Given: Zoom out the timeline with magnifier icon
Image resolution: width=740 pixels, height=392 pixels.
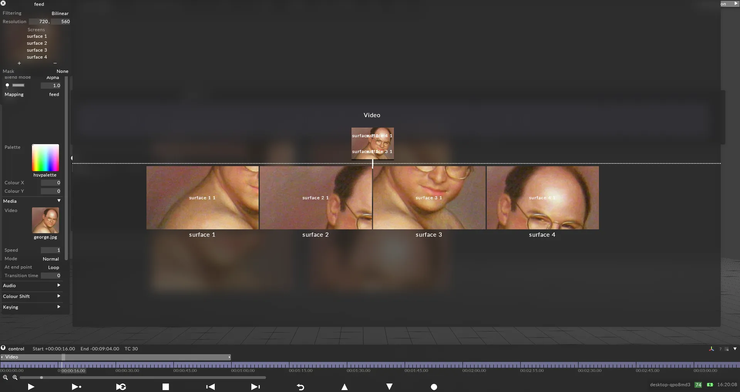Looking at the screenshot, I should click(x=5, y=378).
